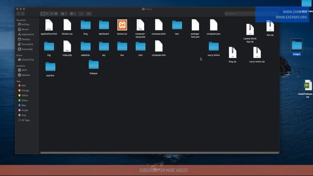Select the bitnami.css file
This screenshot has width=313, height=176.
(67, 27)
